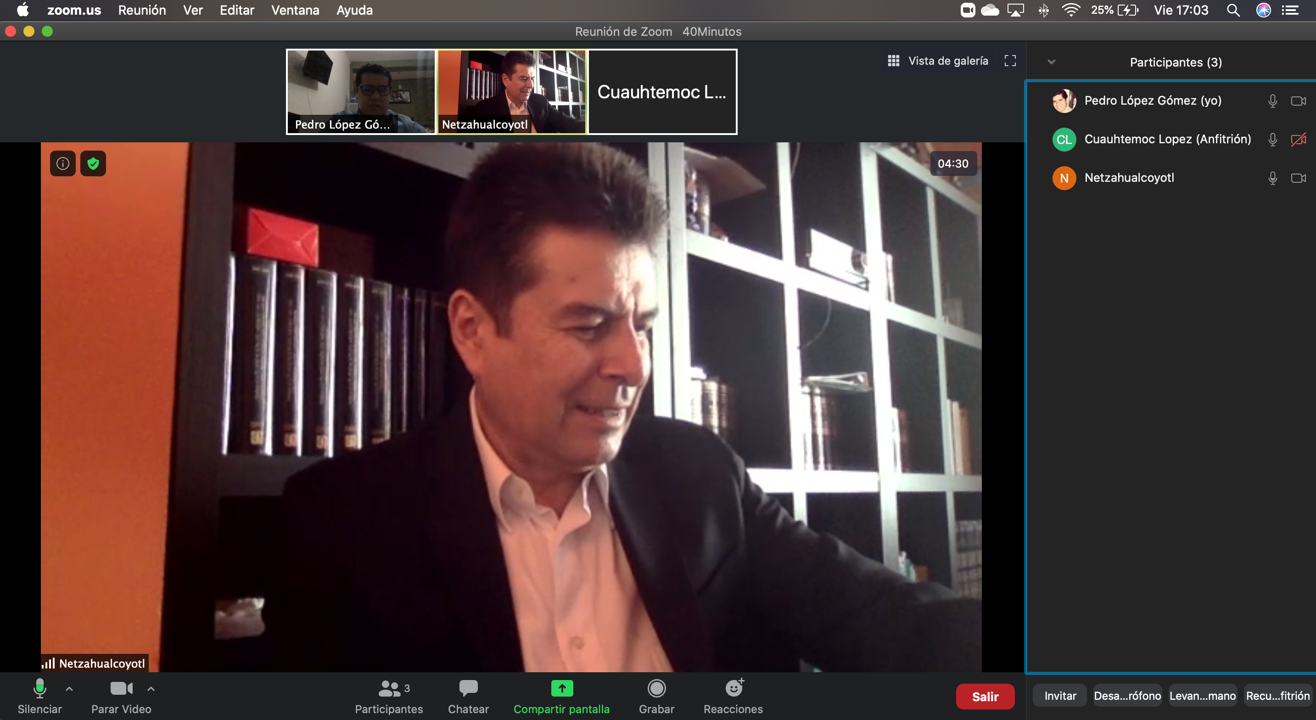
Task: Open the Wi-Fi menu
Action: coord(1070,10)
